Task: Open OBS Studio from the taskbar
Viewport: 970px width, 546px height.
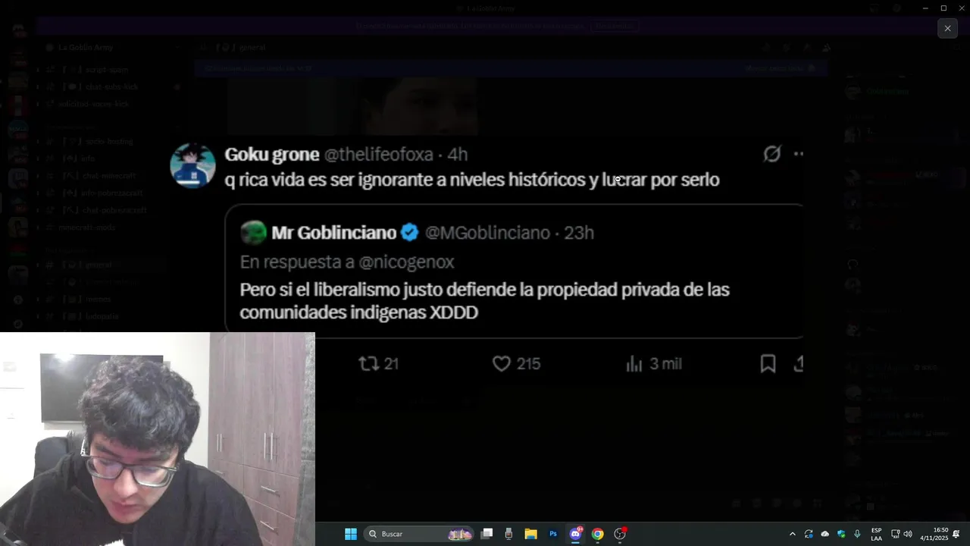Action: [x=620, y=534]
